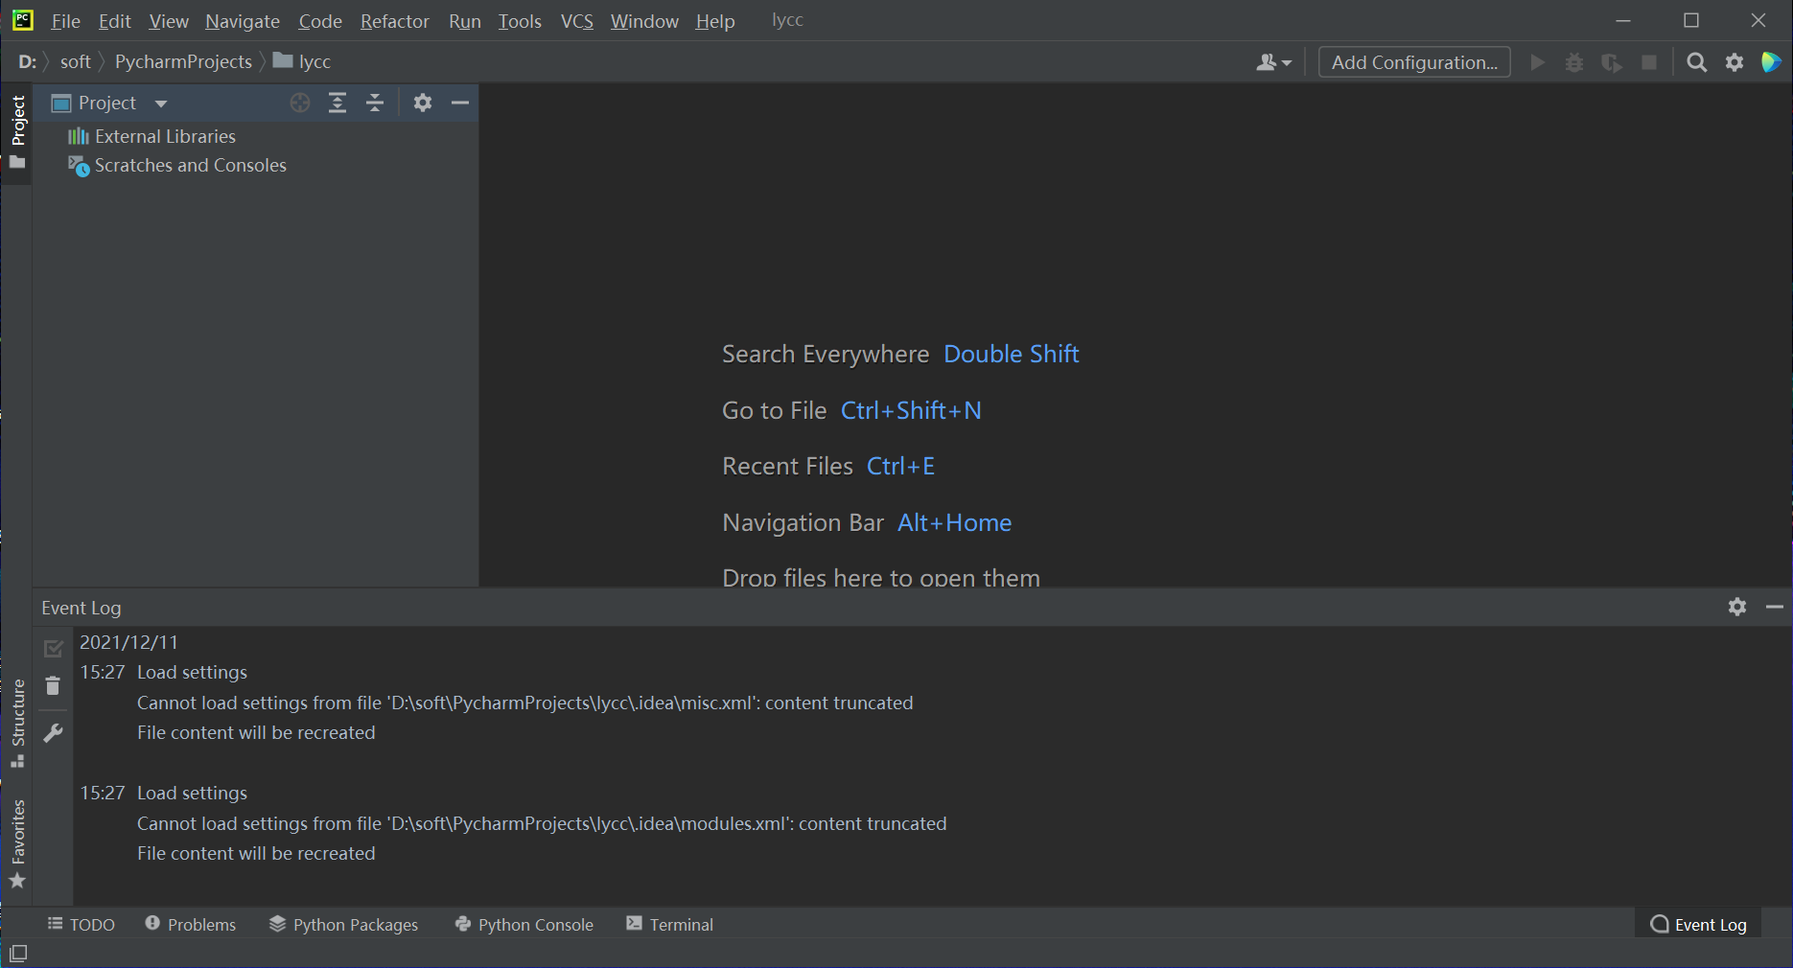Click the Search Everywhere Double Shift link
Viewport: 1793px width, 968px height.
1011,354
